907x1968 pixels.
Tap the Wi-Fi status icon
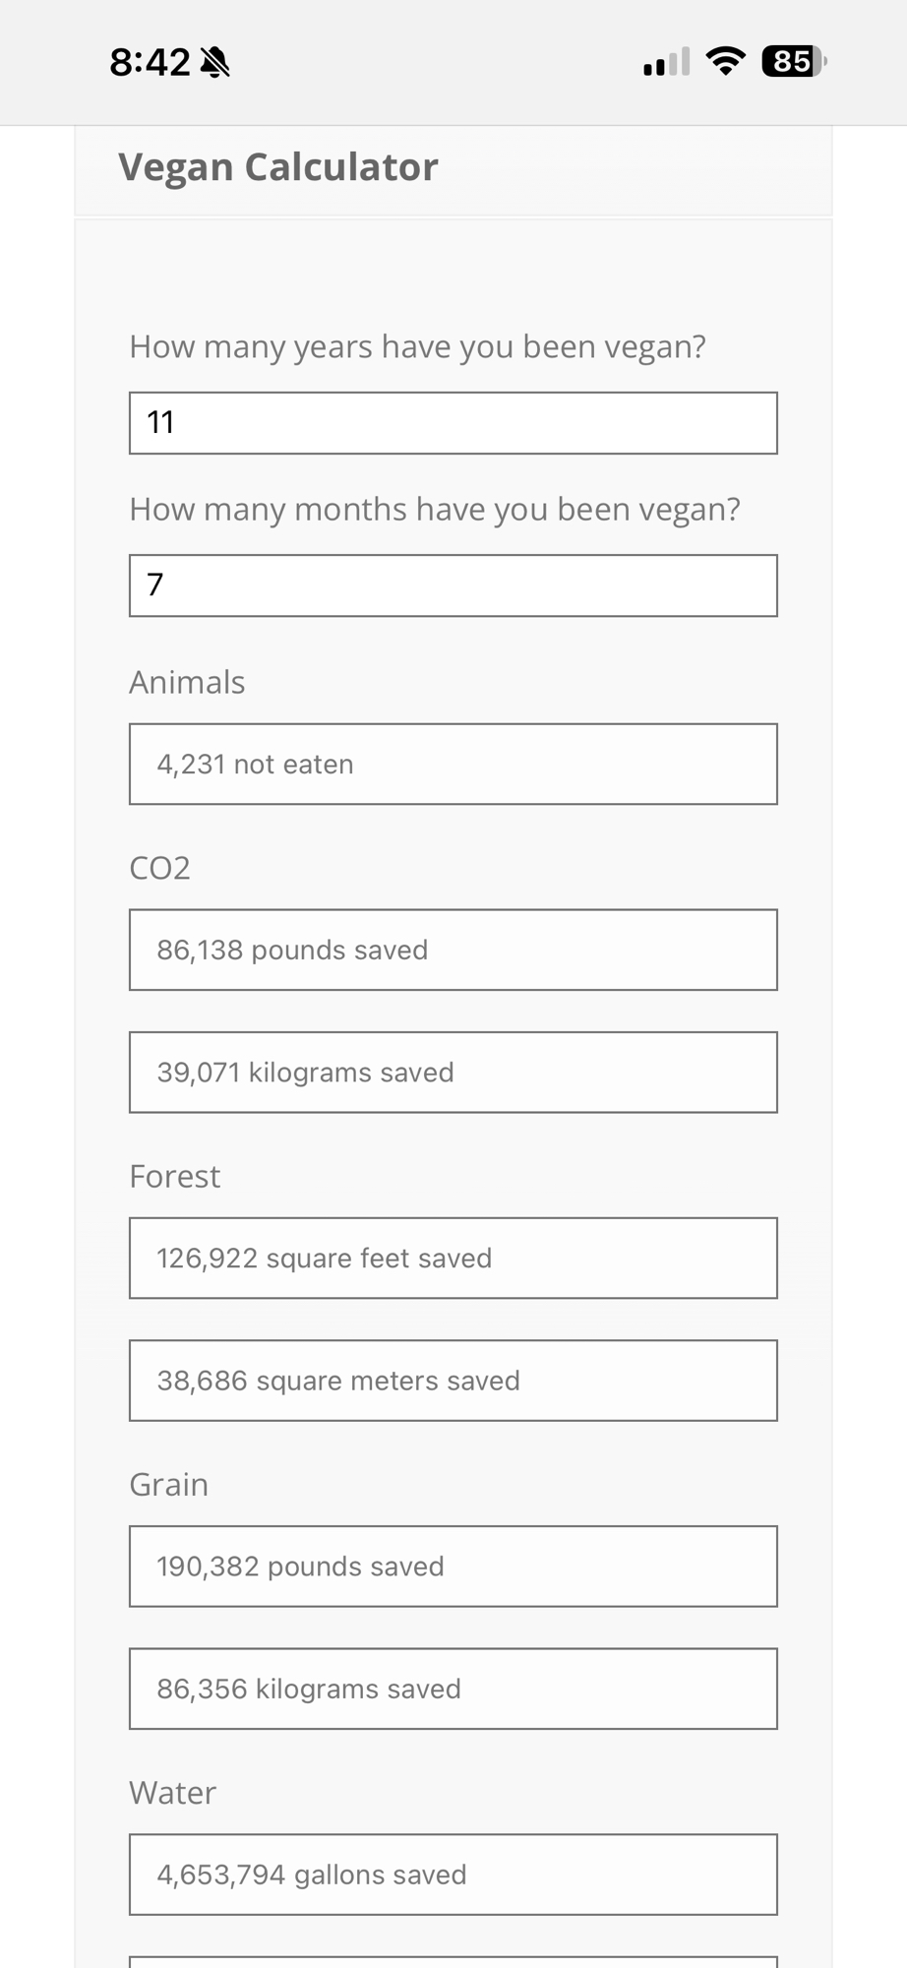pos(726,62)
